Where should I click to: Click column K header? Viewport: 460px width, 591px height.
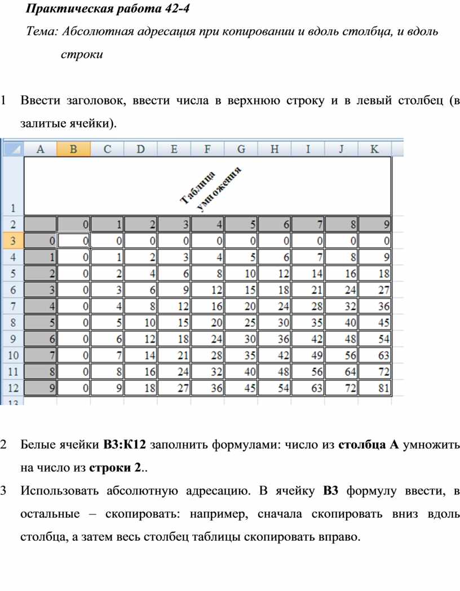(375, 149)
